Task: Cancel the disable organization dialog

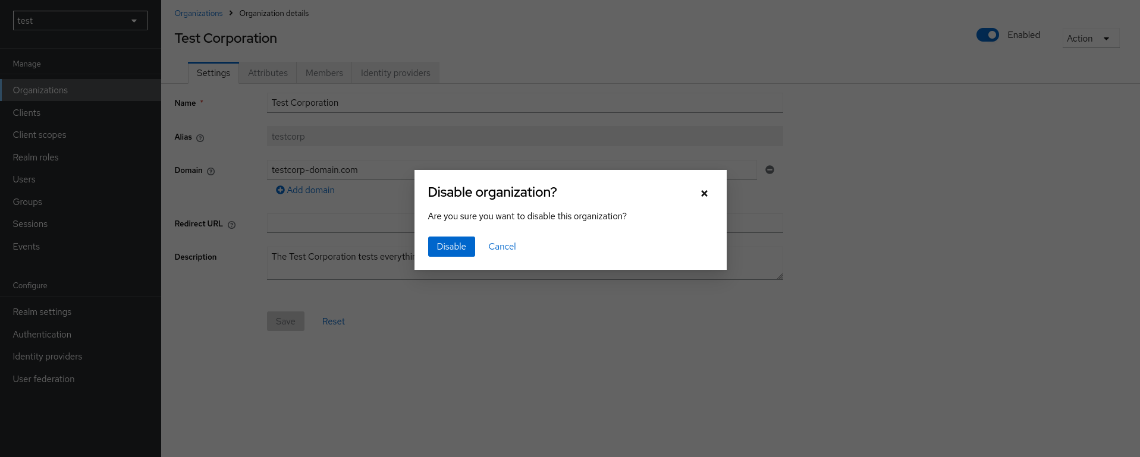Action: (x=502, y=247)
